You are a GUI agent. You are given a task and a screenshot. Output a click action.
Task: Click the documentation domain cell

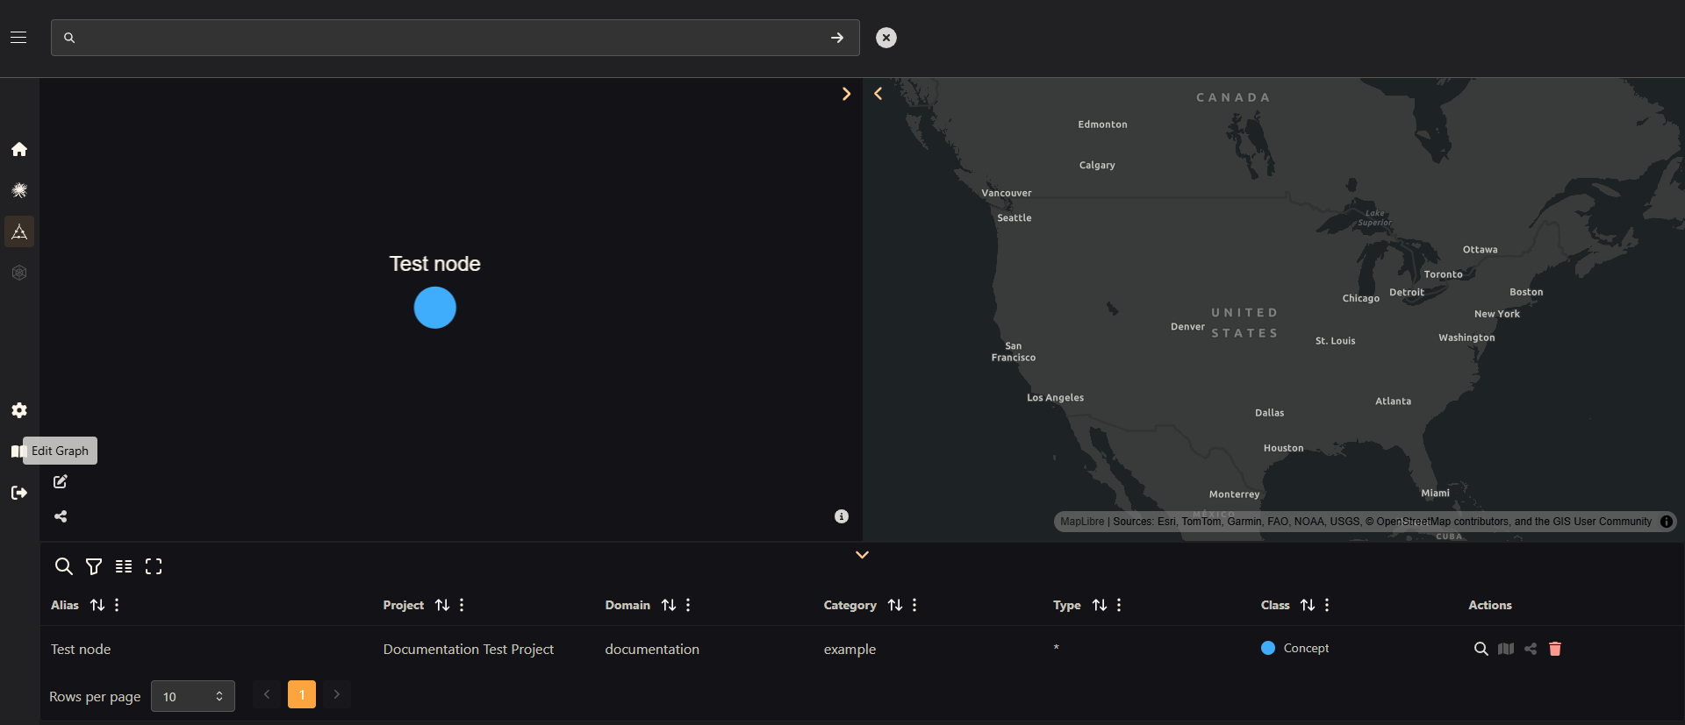tap(652, 649)
